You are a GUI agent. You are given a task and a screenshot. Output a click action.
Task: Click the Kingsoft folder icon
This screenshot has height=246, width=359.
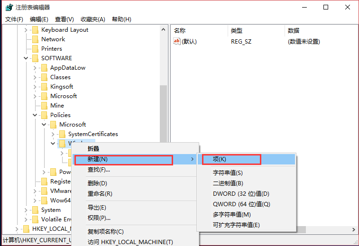(44, 87)
